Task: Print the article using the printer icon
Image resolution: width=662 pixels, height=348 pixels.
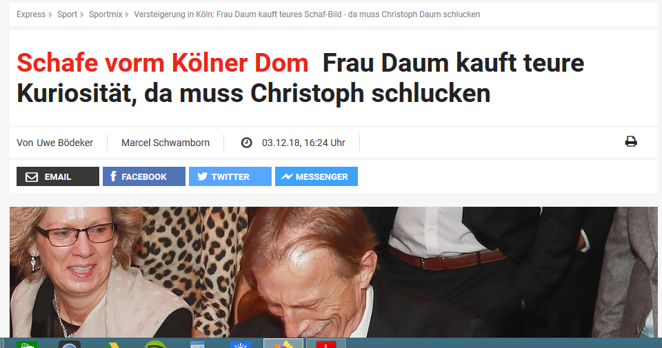Action: [x=631, y=142]
